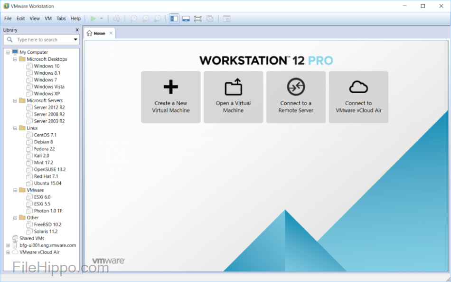Select ESXi 6.0 VM in library
Screen dimensions: 451x282
pyautogui.click(x=42, y=197)
